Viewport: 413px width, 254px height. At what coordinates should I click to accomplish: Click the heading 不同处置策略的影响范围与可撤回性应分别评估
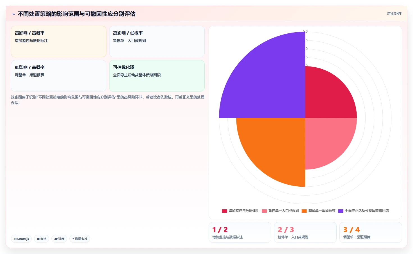tap(76, 14)
